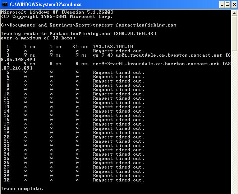Click hostname te-9-3-ar01.troutdale.or.bverton.comcast.net

point(156,64)
